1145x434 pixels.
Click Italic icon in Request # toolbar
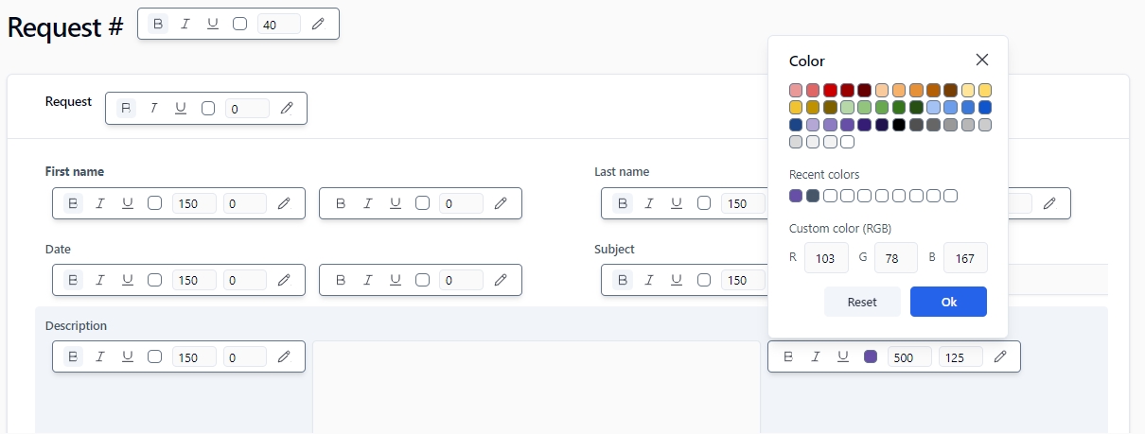pyautogui.click(x=185, y=24)
